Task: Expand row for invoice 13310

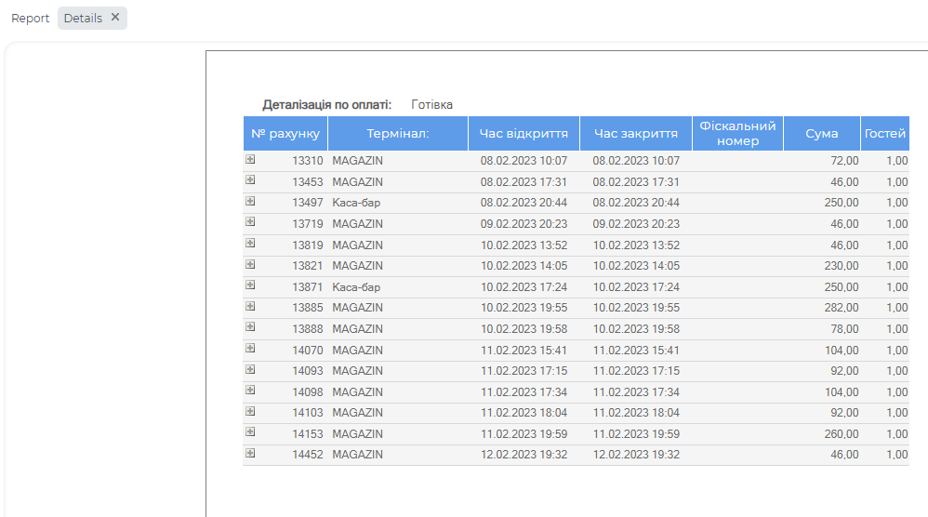Action: pyautogui.click(x=250, y=159)
